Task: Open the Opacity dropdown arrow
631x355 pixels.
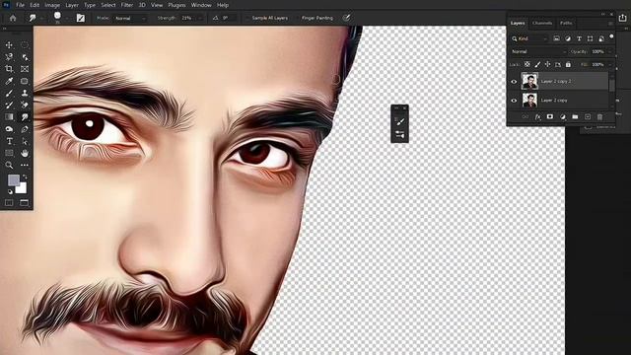Action: [610, 51]
